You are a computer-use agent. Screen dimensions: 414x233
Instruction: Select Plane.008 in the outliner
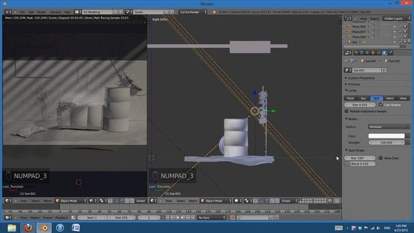[359, 37]
